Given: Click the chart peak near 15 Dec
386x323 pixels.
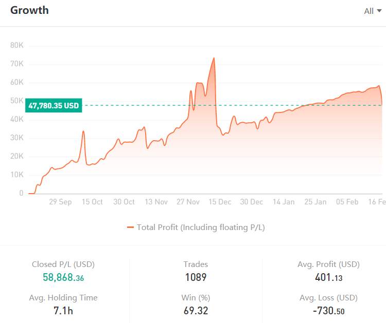Looking at the screenshot, I should pos(214,58).
